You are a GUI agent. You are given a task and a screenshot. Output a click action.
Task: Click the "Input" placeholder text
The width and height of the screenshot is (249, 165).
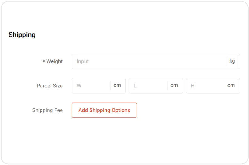point(83,61)
